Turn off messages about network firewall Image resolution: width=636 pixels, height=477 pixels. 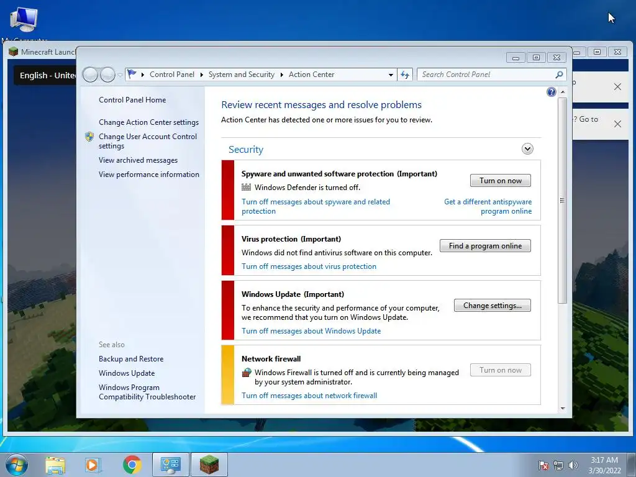309,396
